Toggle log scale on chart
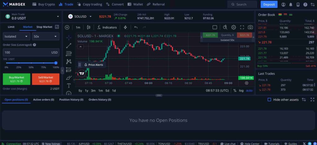Screen dimensions: 317x145 [x=241, y=90]
